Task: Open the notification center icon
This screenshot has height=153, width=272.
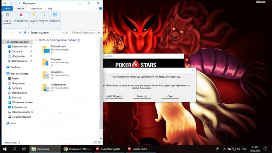Action: 265,149
